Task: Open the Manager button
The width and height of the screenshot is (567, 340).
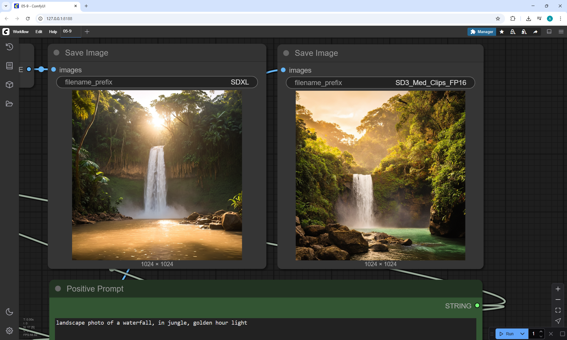Action: click(482, 32)
